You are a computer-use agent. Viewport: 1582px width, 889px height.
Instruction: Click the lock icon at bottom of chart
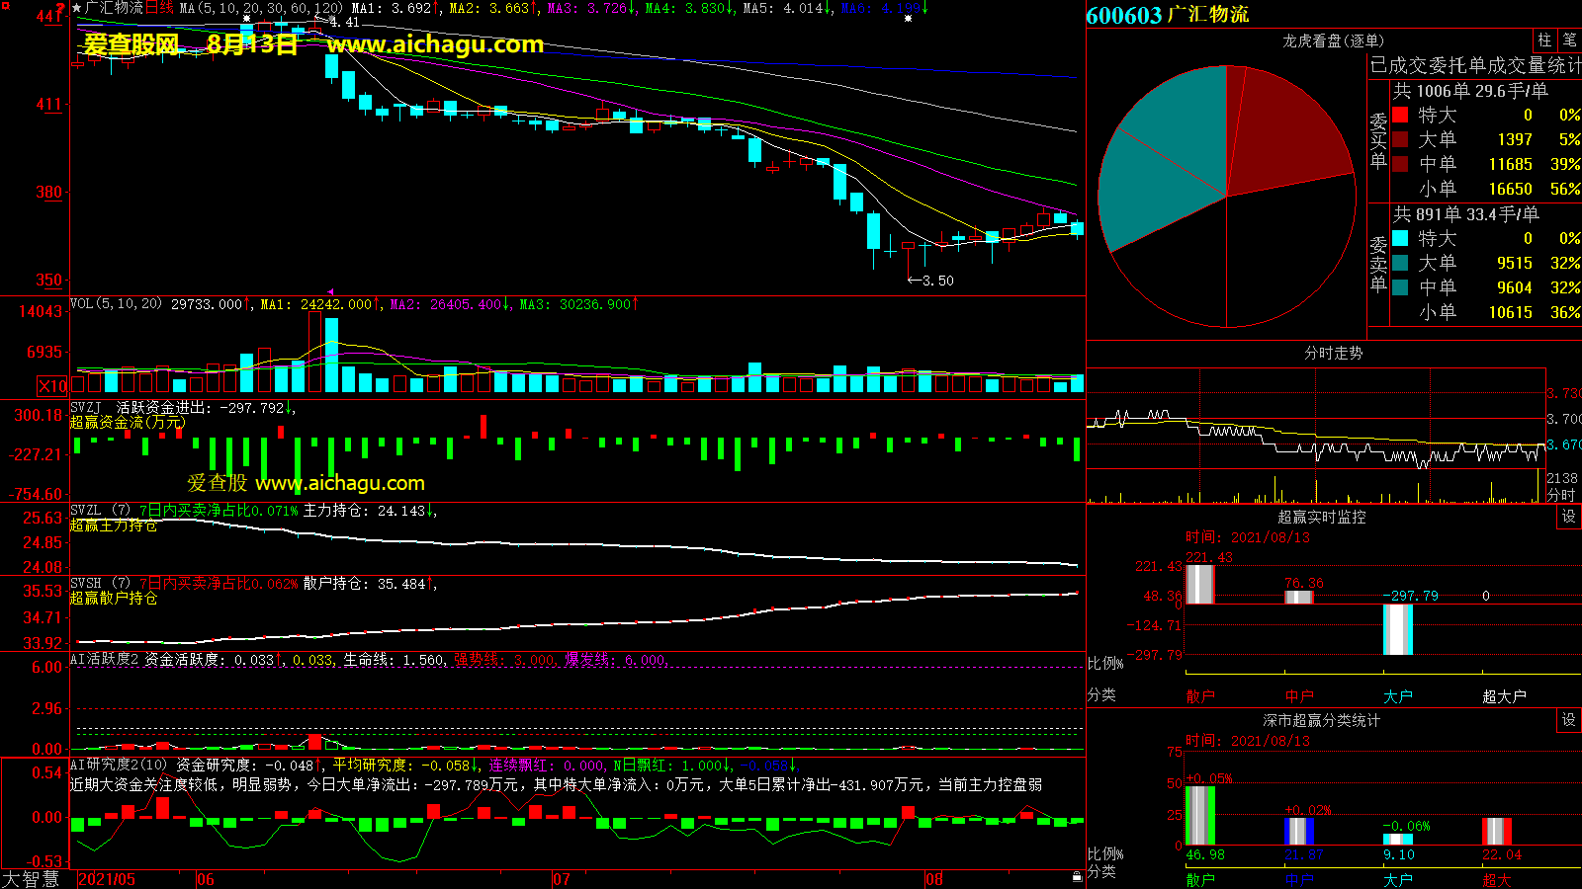coord(1077,877)
